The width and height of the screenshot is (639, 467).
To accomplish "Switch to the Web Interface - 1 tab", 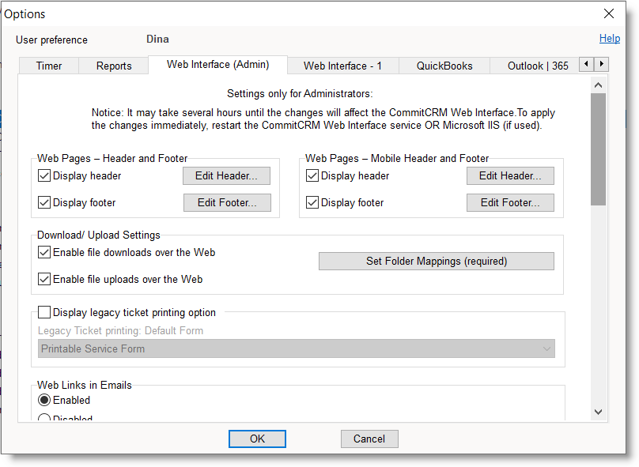I will [342, 66].
